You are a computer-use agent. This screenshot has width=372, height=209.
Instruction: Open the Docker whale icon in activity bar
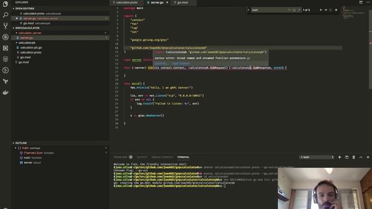click(x=5, y=92)
